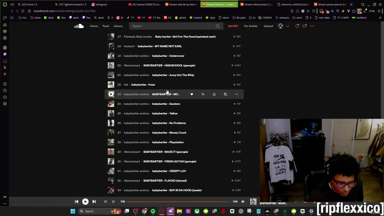
Task: Open lifemocksart artist on track 32
Action: (x=132, y=181)
